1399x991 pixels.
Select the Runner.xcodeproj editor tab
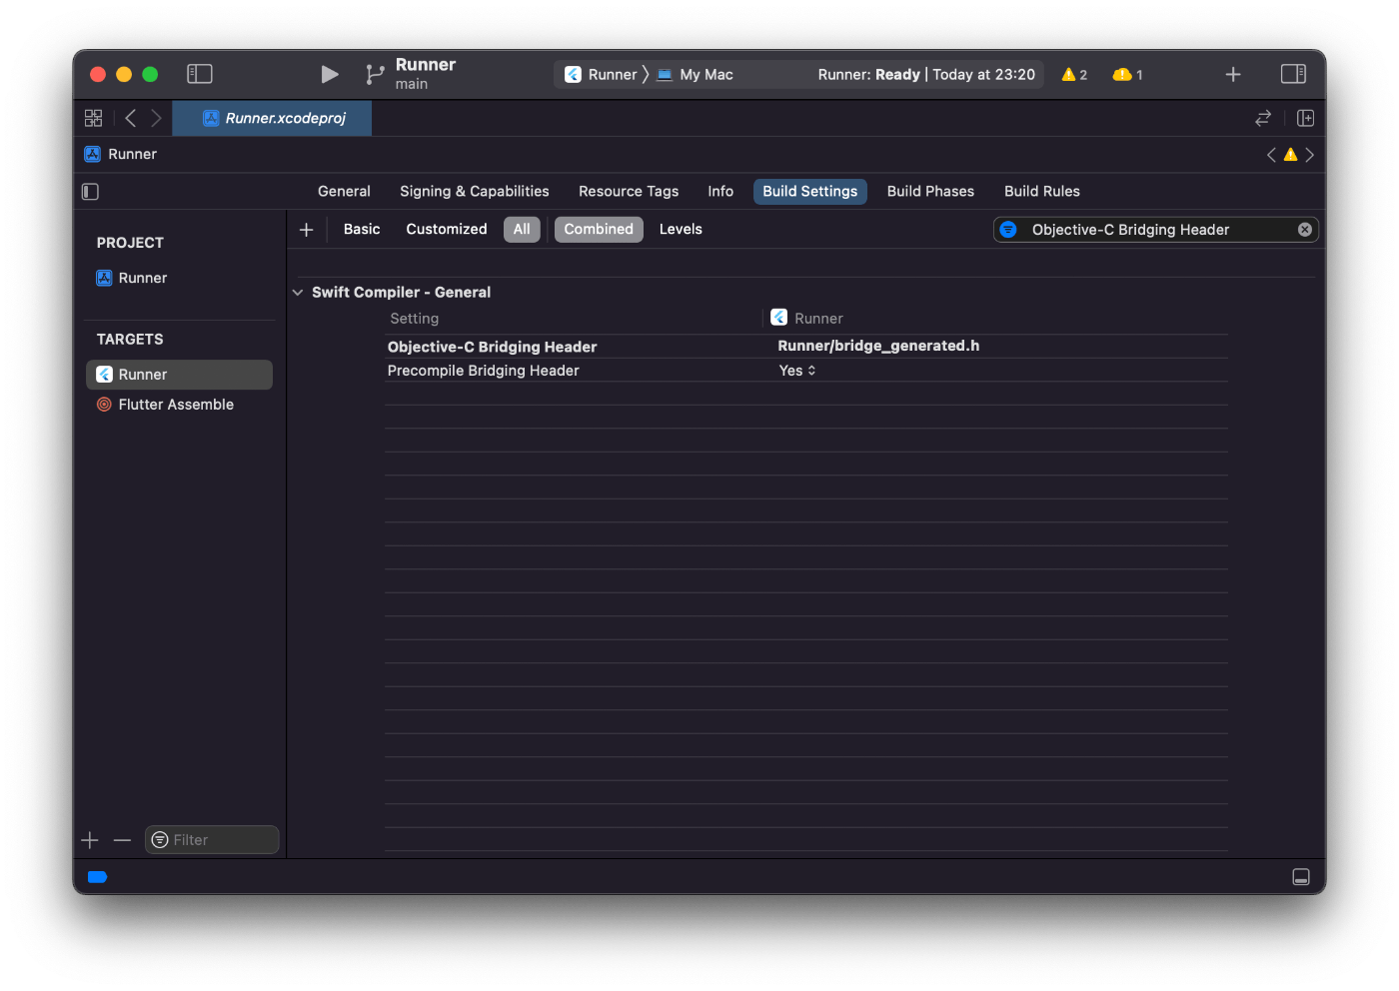pyautogui.click(x=272, y=118)
